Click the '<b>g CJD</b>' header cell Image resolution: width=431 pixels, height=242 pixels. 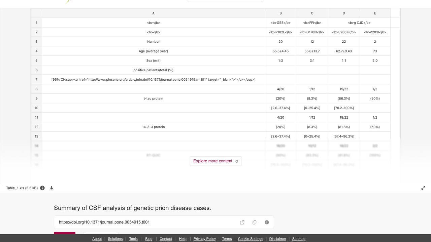359,23
